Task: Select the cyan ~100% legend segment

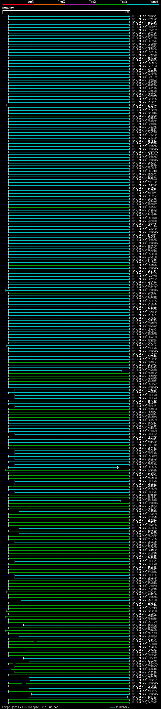Action: (143, 5)
